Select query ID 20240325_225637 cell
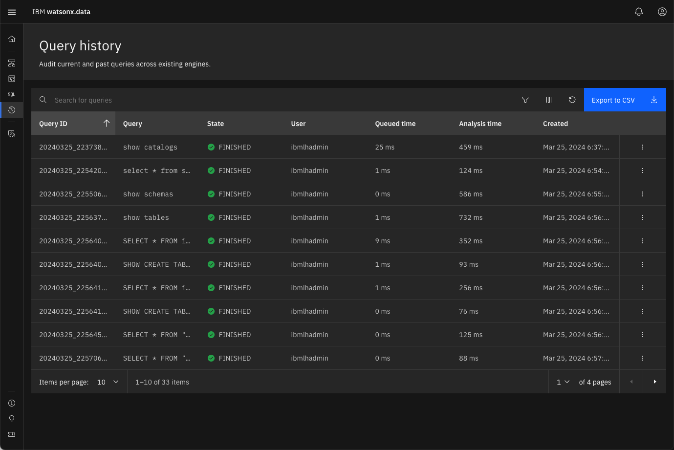The image size is (674, 450). coord(73,217)
